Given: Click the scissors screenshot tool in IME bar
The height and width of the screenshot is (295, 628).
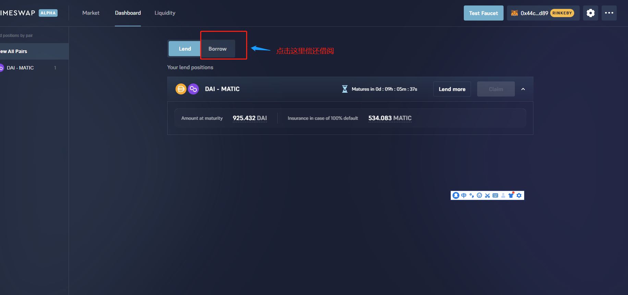Looking at the screenshot, I should click(487, 195).
